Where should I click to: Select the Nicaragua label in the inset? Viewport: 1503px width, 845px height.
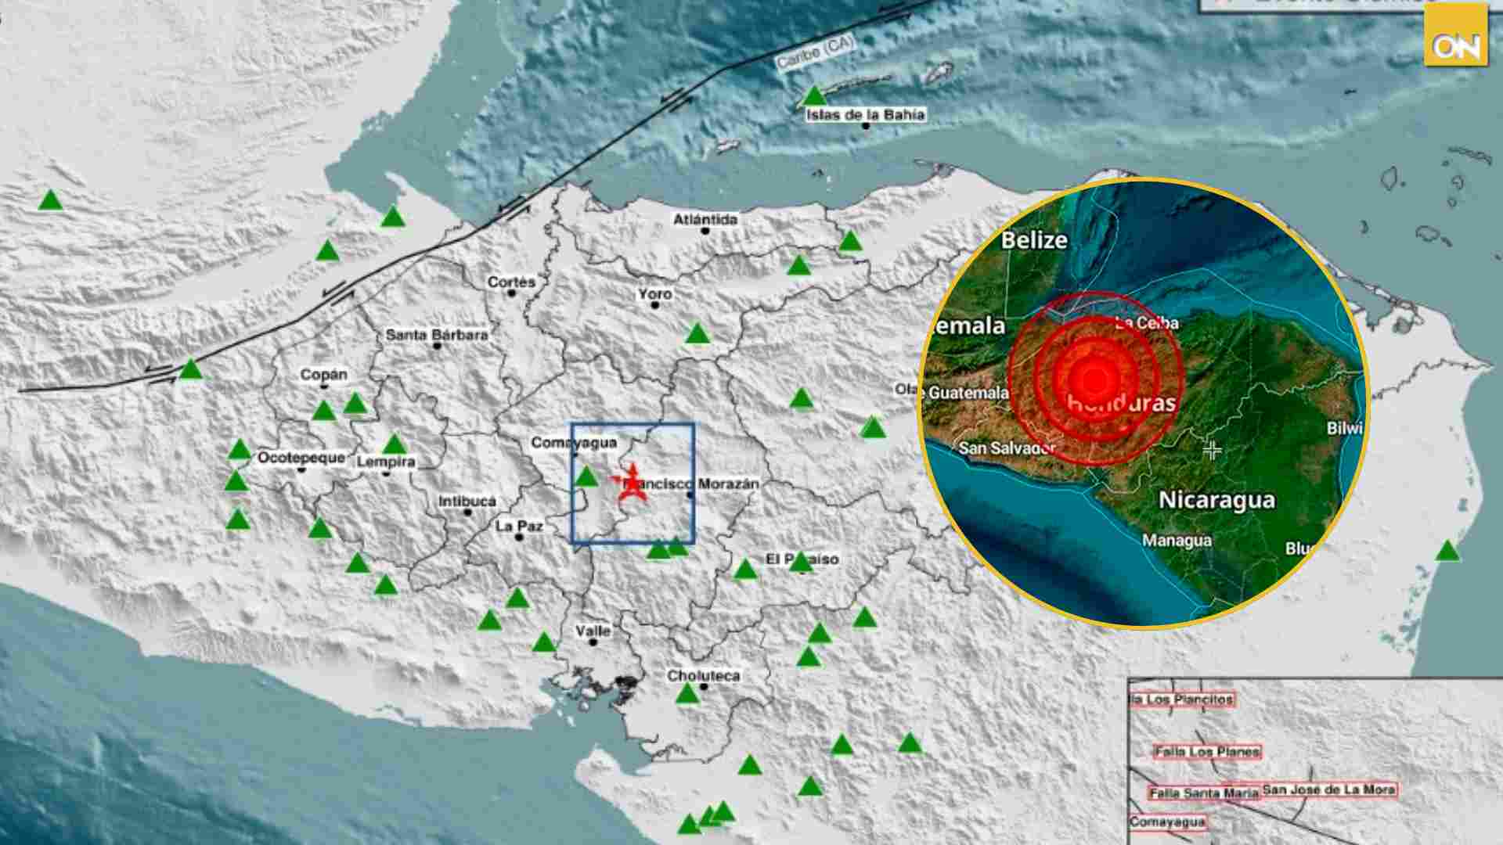(x=1216, y=500)
